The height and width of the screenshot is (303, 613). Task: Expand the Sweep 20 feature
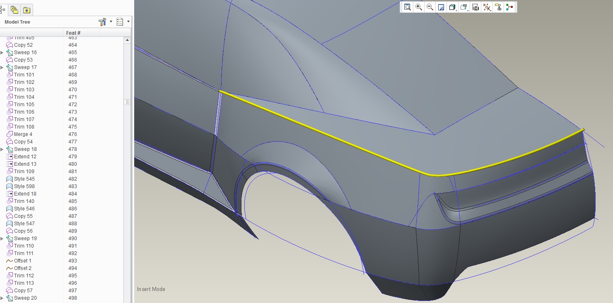coord(2,298)
